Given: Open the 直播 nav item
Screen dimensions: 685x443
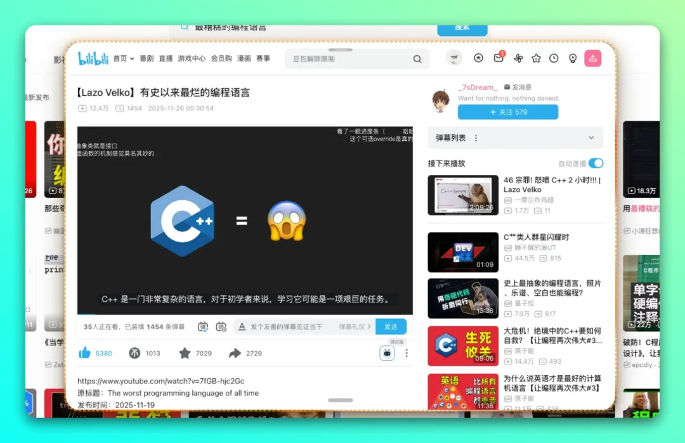Looking at the screenshot, I should (166, 58).
